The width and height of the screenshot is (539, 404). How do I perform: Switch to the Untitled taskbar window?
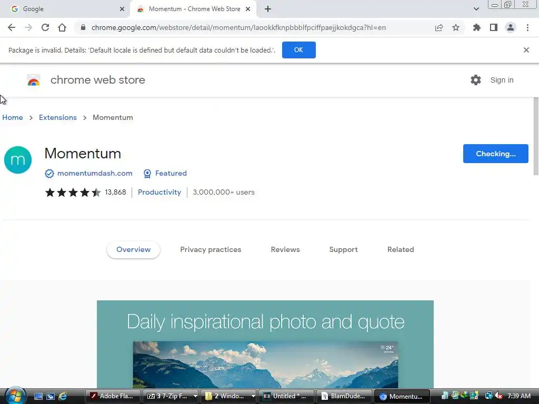pos(286,396)
